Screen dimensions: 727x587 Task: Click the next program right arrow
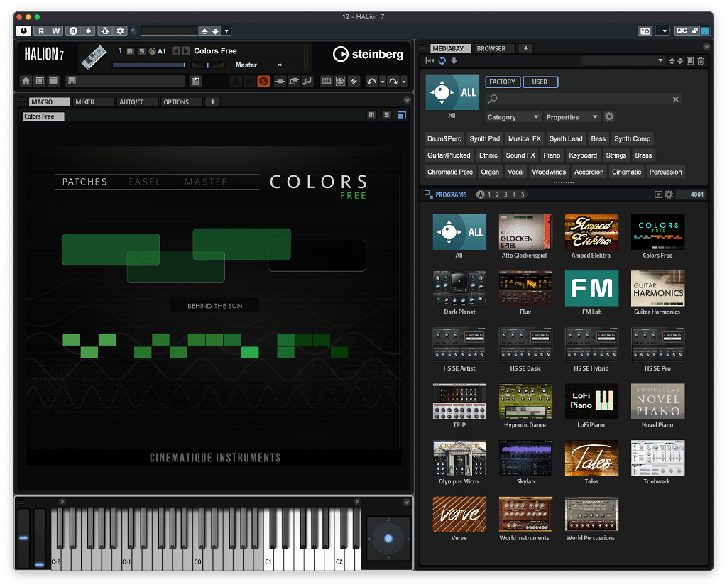[x=185, y=51]
